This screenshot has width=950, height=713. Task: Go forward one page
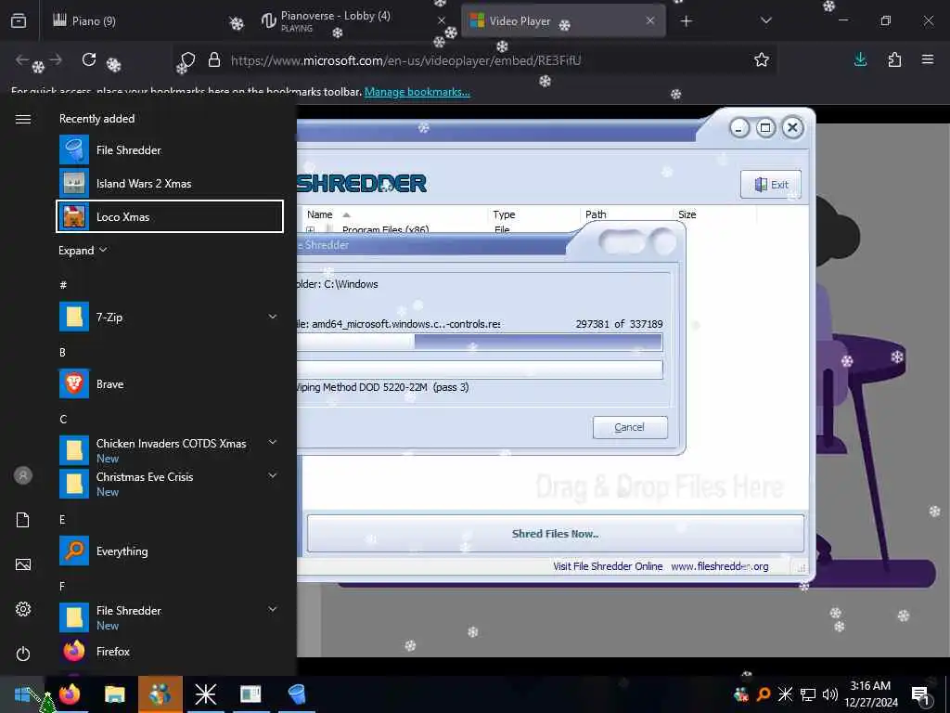click(56, 59)
